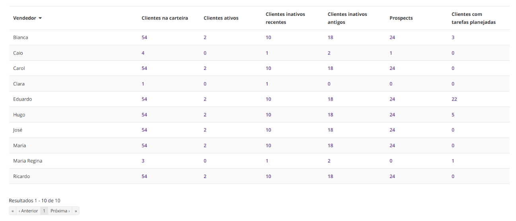The image size is (516, 221).
Task: Open Hugo's 5 planned tasks clients
Action: tap(453, 115)
